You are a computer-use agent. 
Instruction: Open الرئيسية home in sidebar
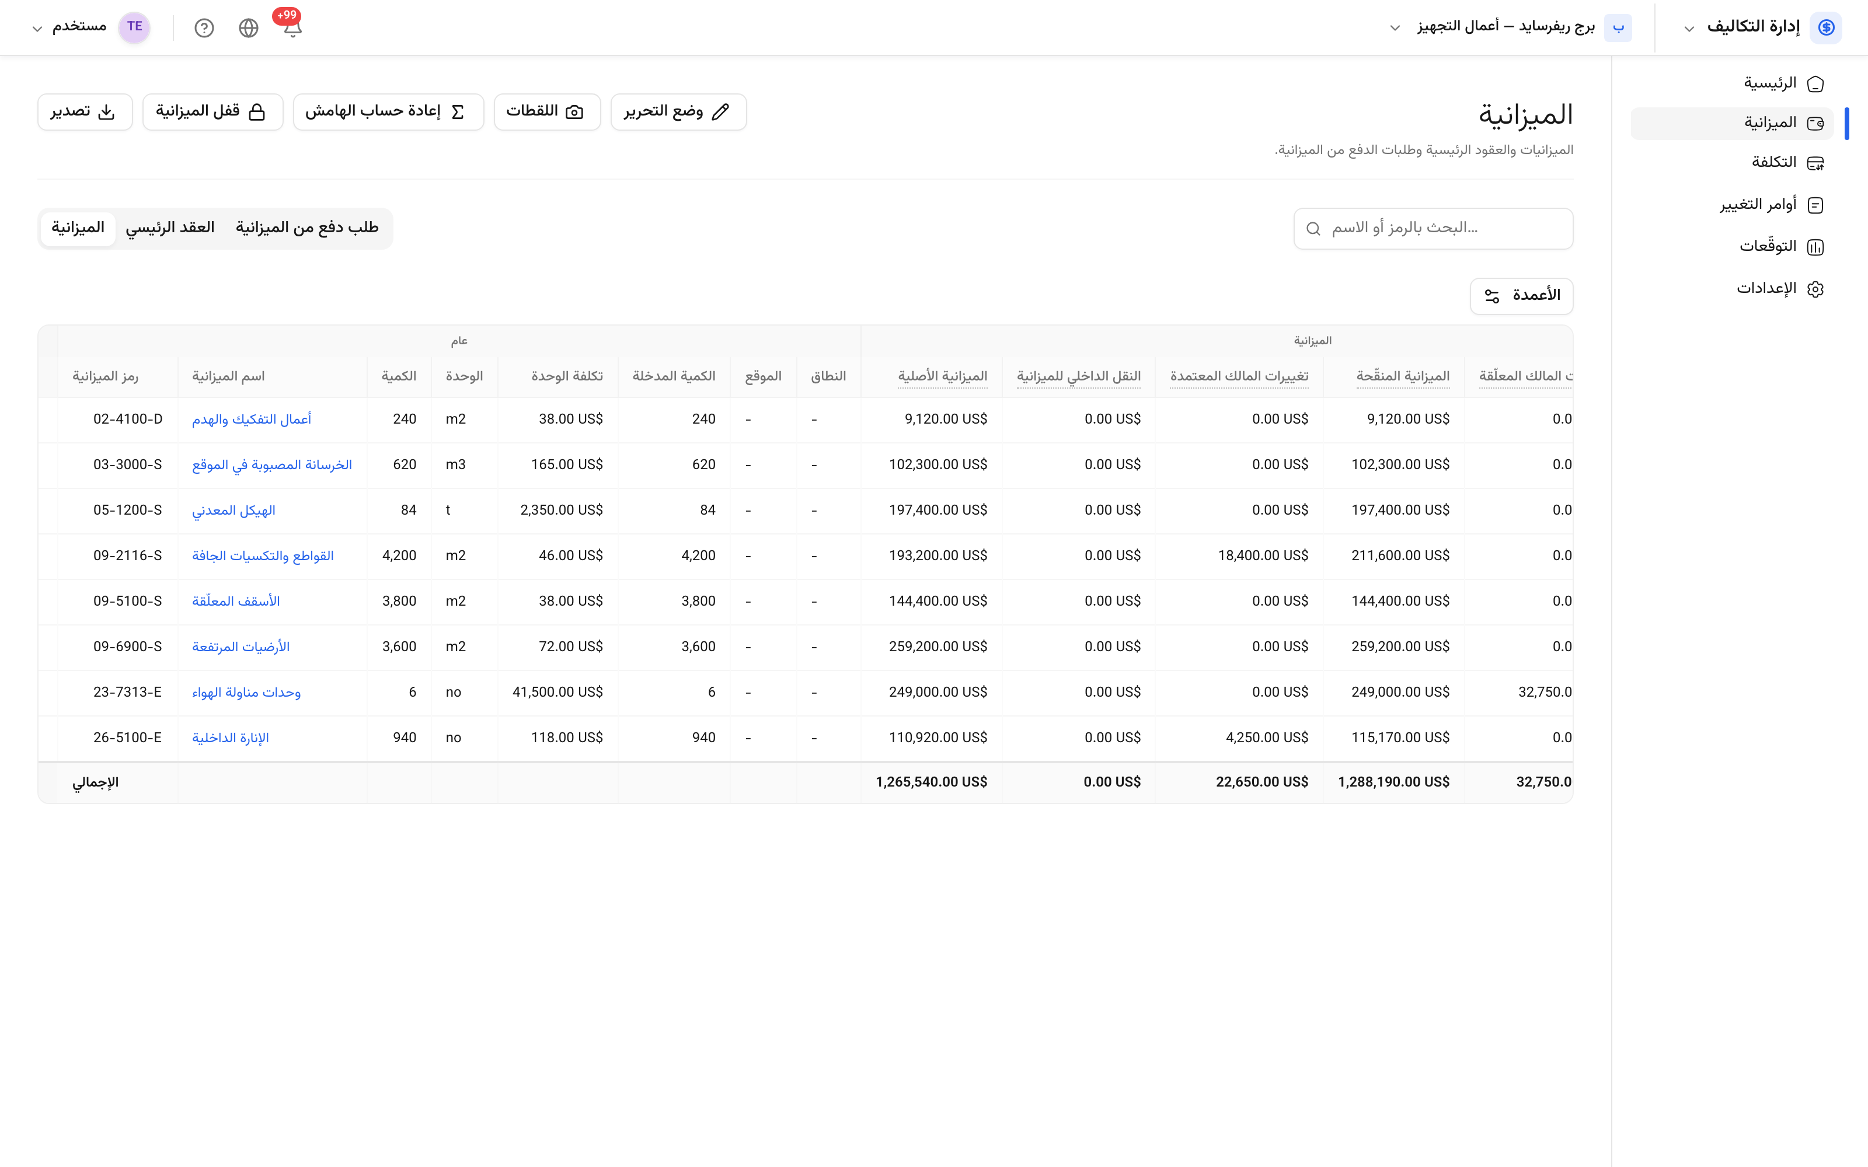pyautogui.click(x=1731, y=83)
